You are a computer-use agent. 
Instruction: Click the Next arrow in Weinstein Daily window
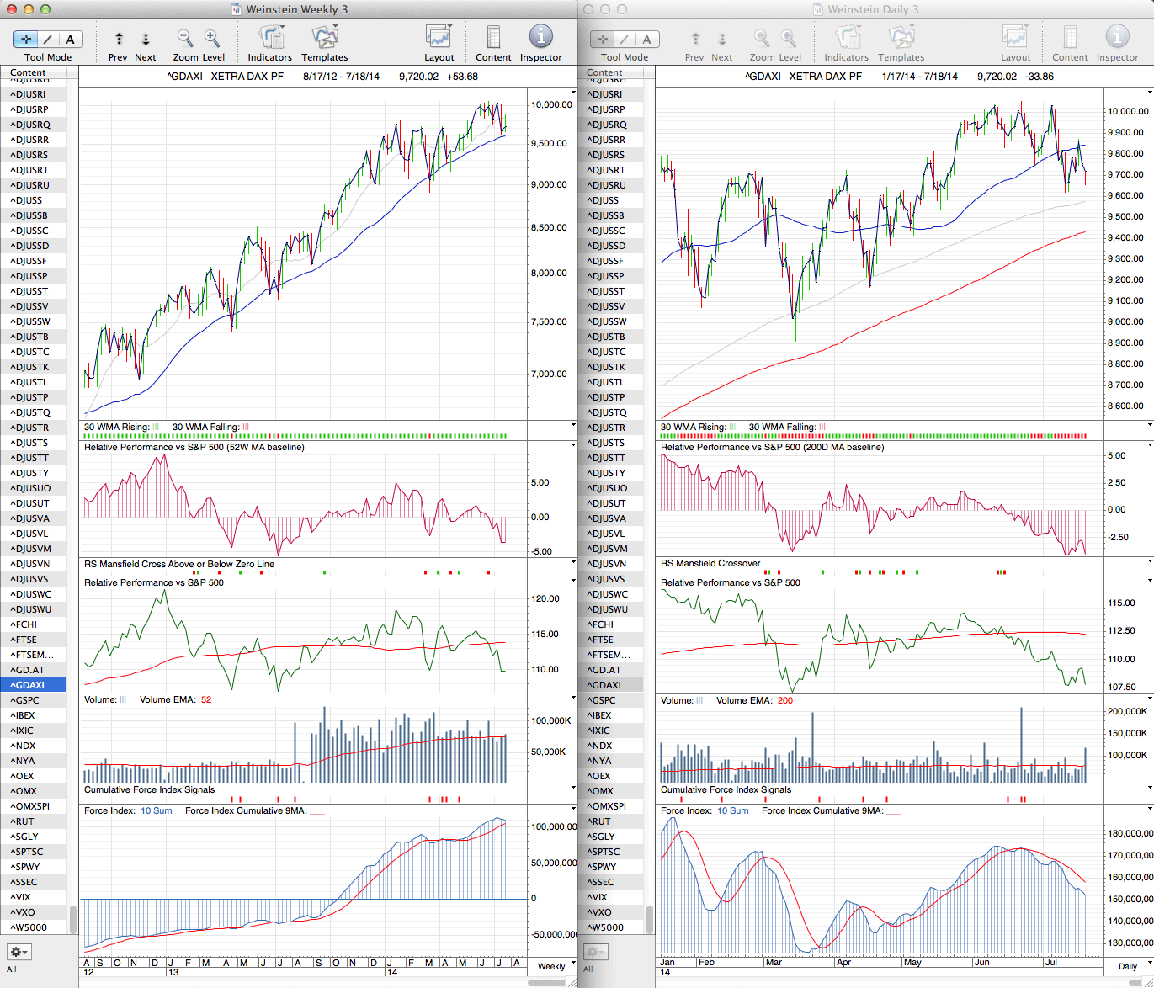pyautogui.click(x=722, y=39)
